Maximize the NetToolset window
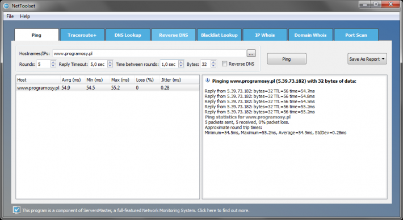The height and width of the screenshot is (220, 403). [x=376, y=5]
